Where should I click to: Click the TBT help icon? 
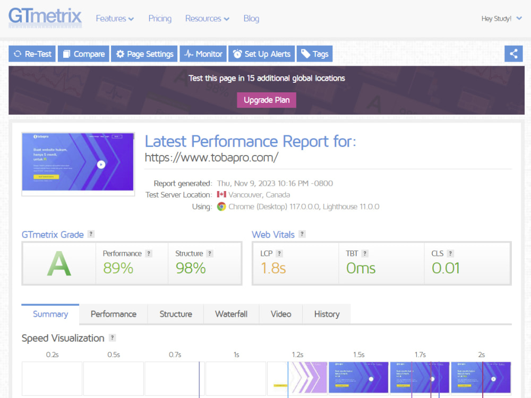click(x=365, y=253)
